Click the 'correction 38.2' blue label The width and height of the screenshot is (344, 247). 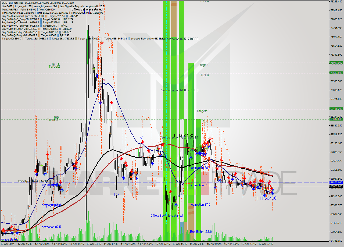coord(201,168)
